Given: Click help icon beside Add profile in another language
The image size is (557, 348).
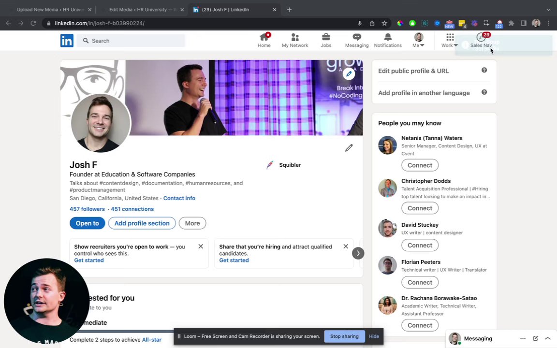Looking at the screenshot, I should tap(484, 92).
